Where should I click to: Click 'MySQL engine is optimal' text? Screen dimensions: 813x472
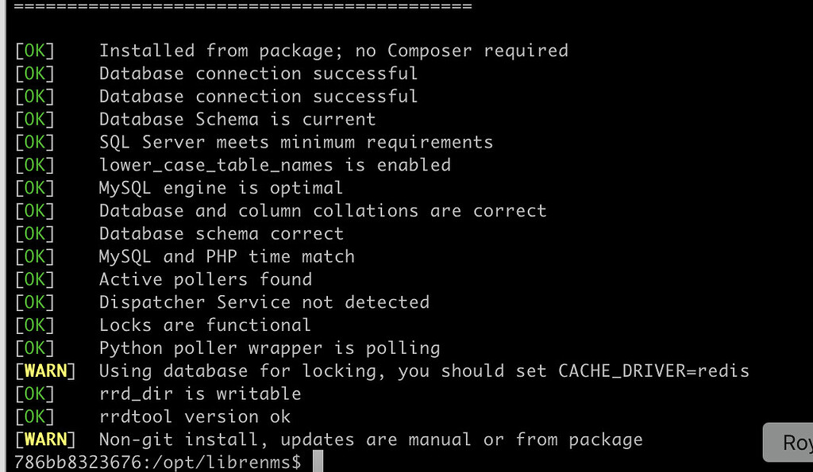point(221,188)
